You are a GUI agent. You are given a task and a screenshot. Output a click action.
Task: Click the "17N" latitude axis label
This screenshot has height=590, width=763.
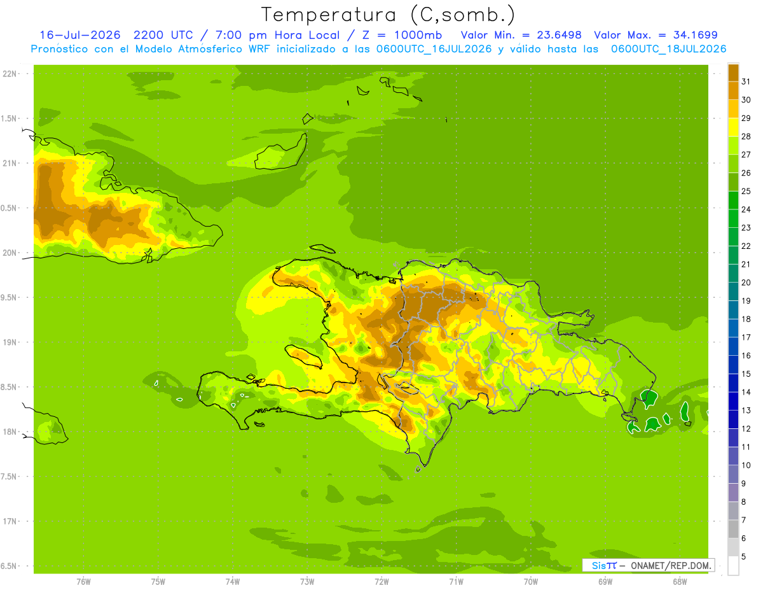pos(10,521)
